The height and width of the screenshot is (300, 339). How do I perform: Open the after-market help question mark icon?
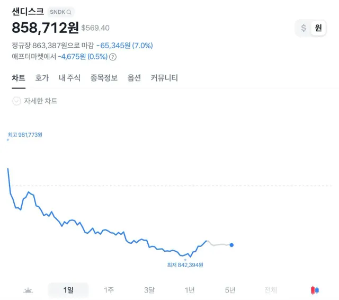click(x=113, y=57)
